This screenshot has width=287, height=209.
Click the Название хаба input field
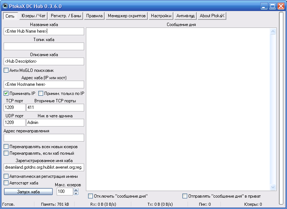[44, 32]
